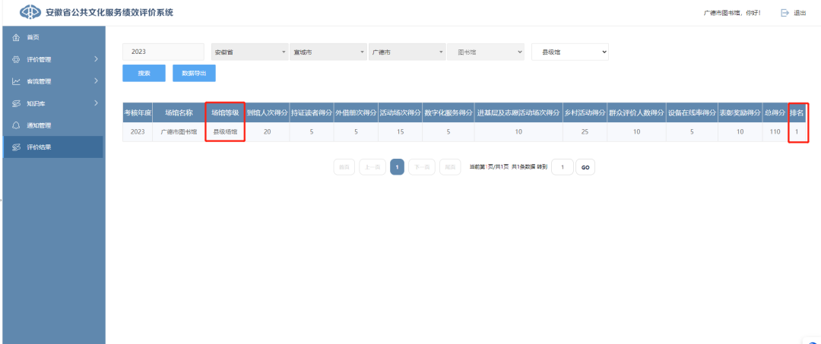Click the 表彰奖励得分 column header
Viewport: 821px width, 344px height.
[x=740, y=112]
